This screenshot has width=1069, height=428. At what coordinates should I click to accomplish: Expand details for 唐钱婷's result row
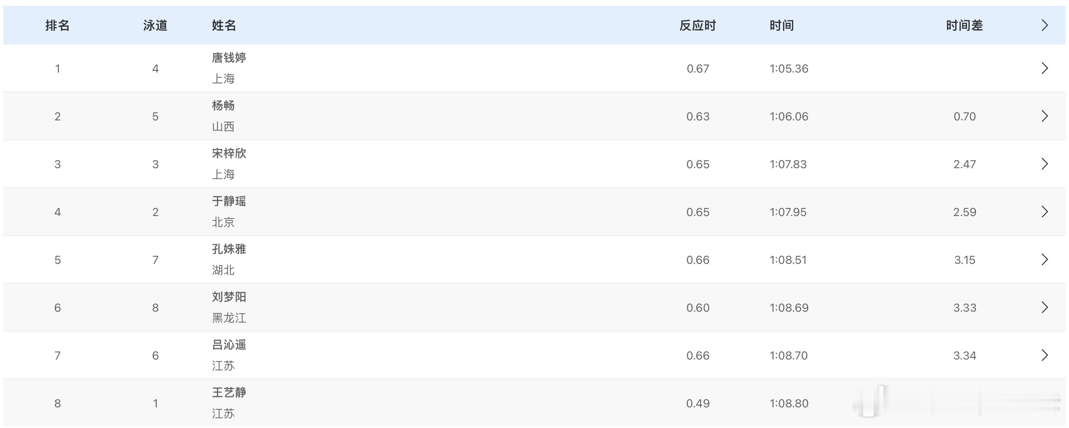pos(1045,68)
